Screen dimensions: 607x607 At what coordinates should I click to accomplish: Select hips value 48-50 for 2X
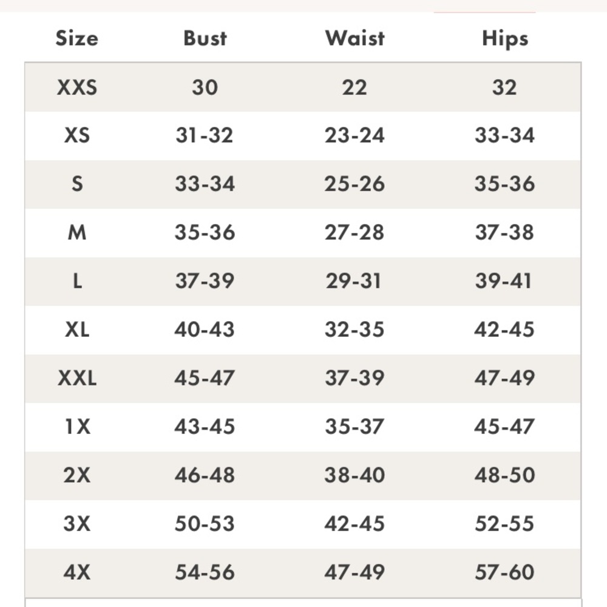[505, 475]
